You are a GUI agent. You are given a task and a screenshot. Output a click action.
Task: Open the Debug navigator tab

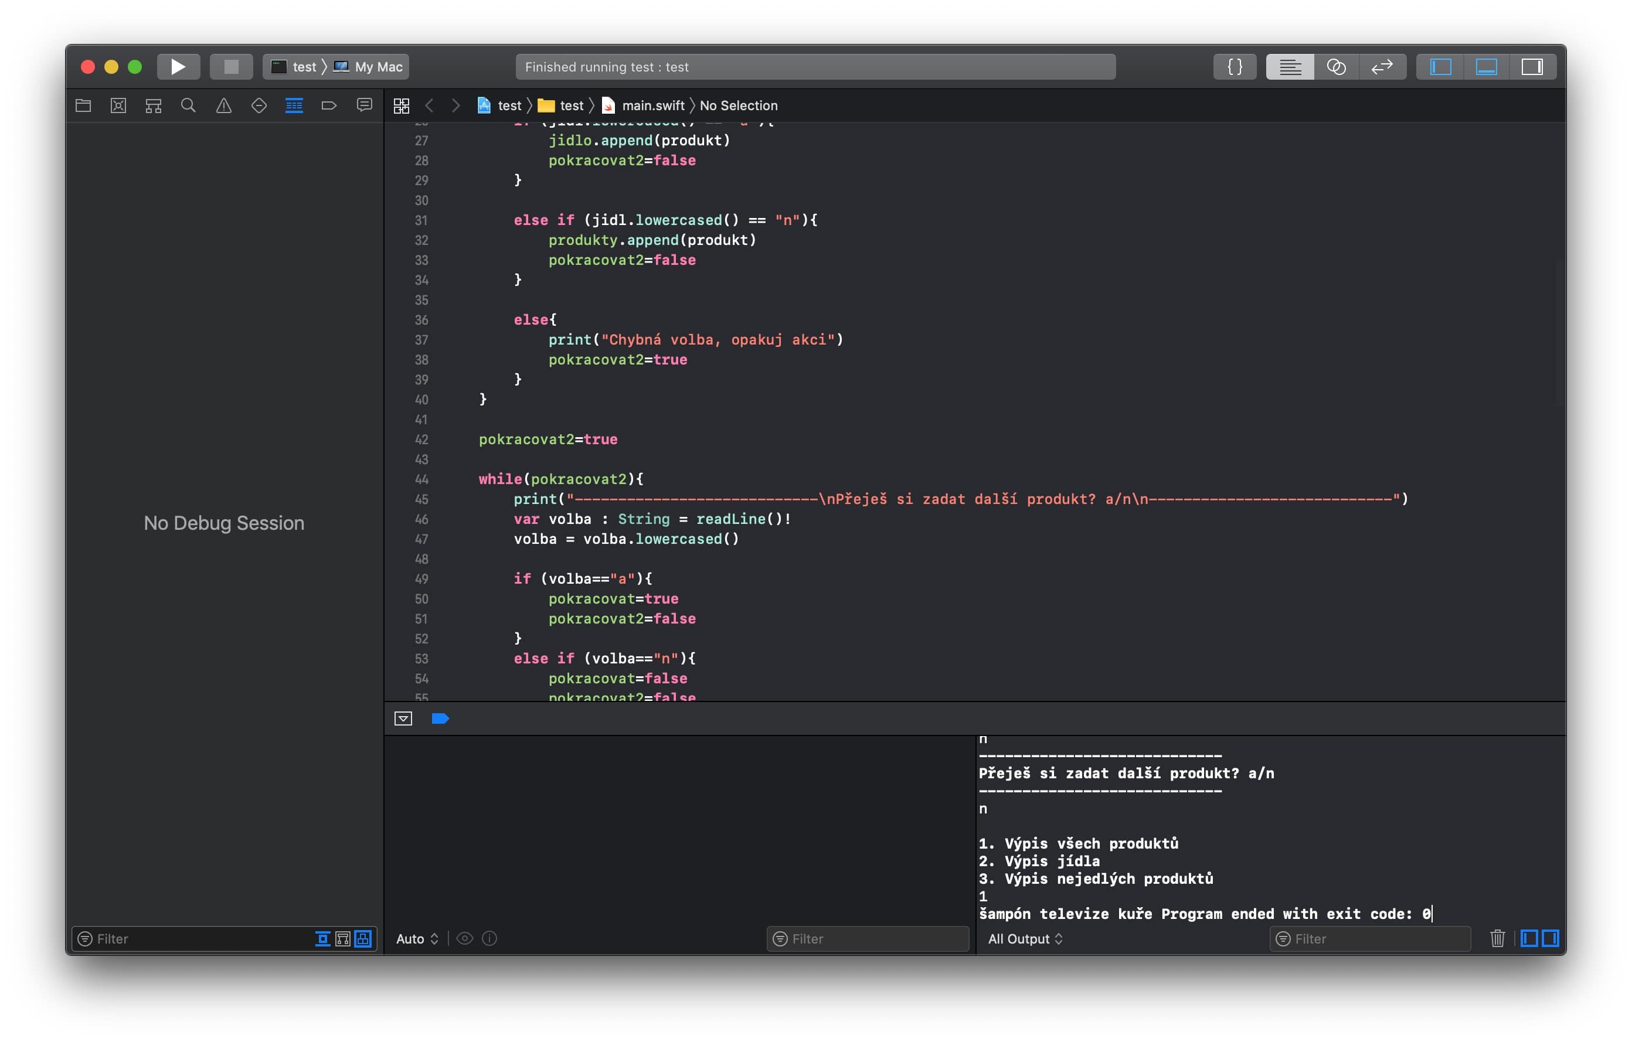click(294, 105)
